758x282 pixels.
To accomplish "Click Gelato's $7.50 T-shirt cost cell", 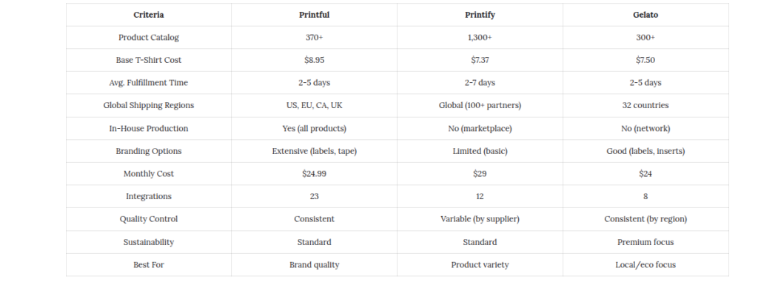I will pyautogui.click(x=645, y=60).
